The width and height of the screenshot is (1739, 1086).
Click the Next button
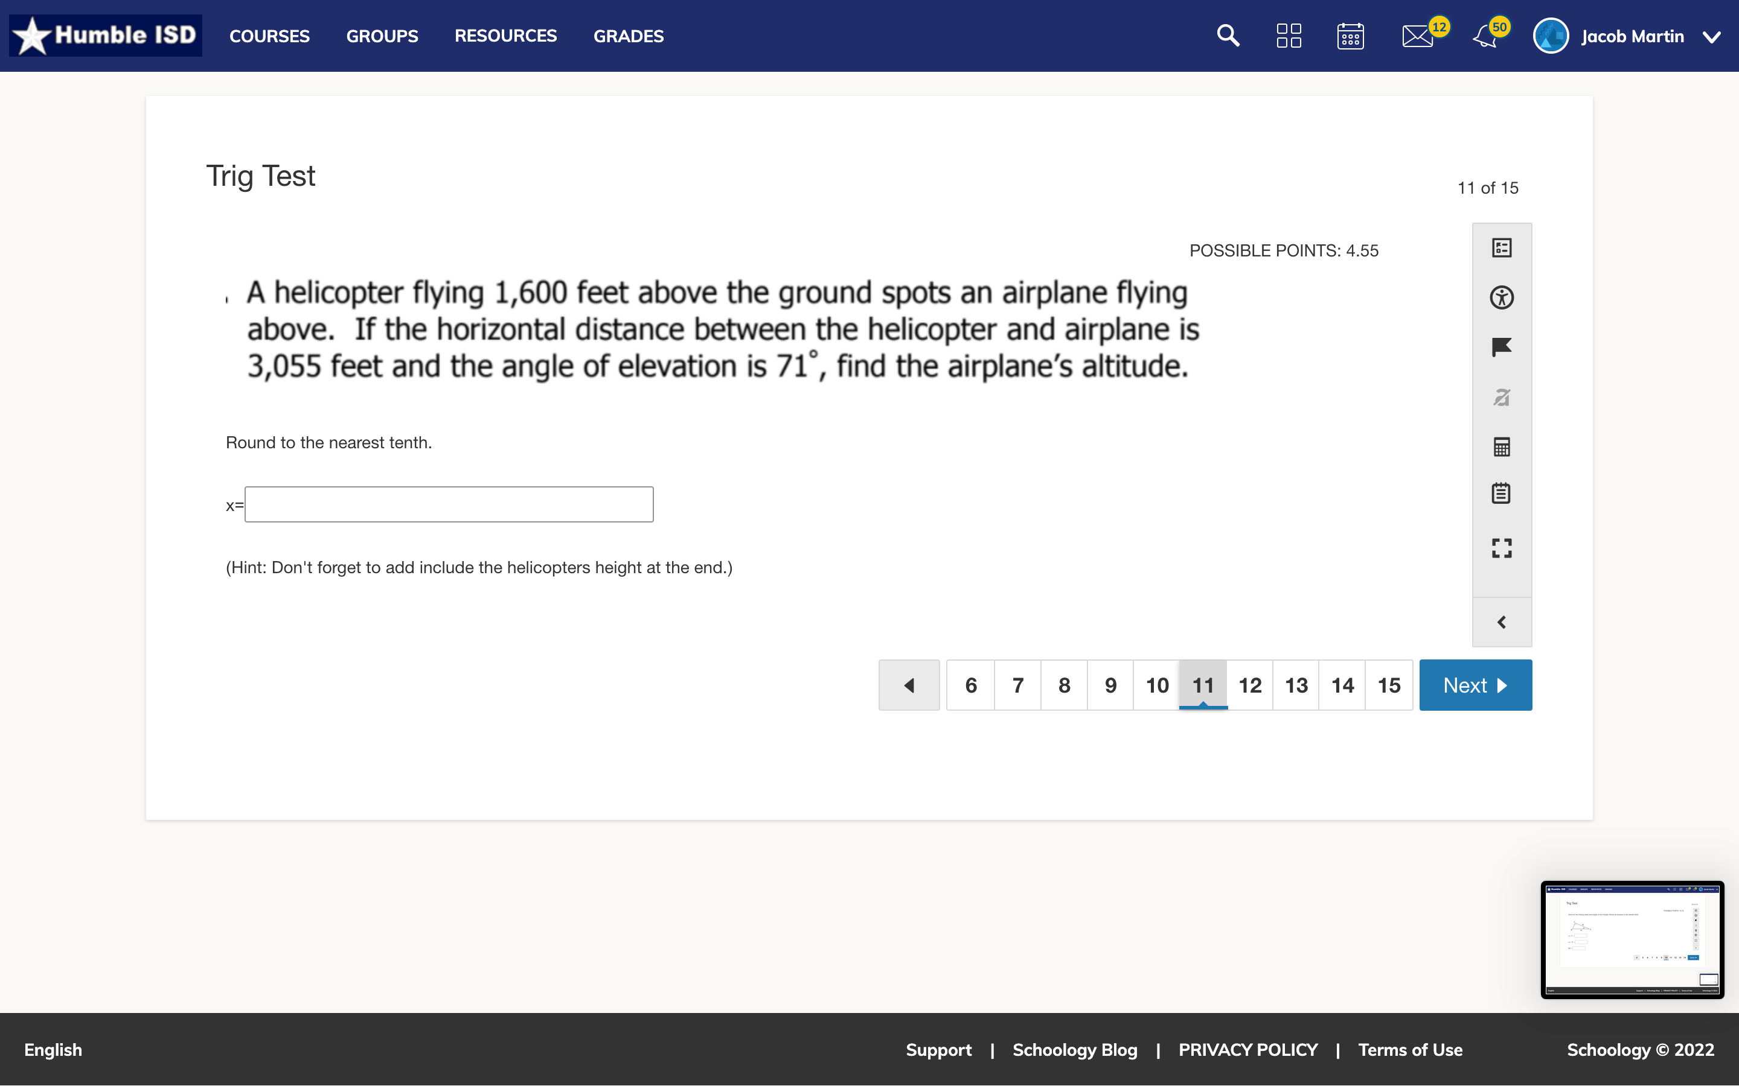pyautogui.click(x=1475, y=685)
